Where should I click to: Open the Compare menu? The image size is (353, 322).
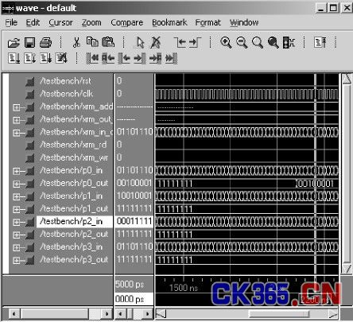click(126, 23)
